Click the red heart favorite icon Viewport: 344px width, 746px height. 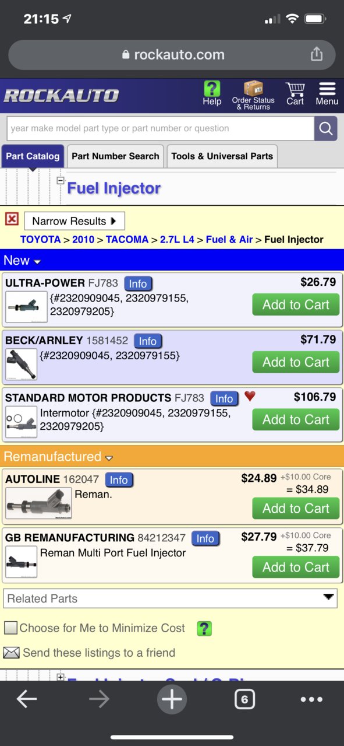click(x=250, y=397)
